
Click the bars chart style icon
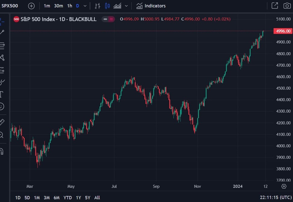tap(97, 6)
